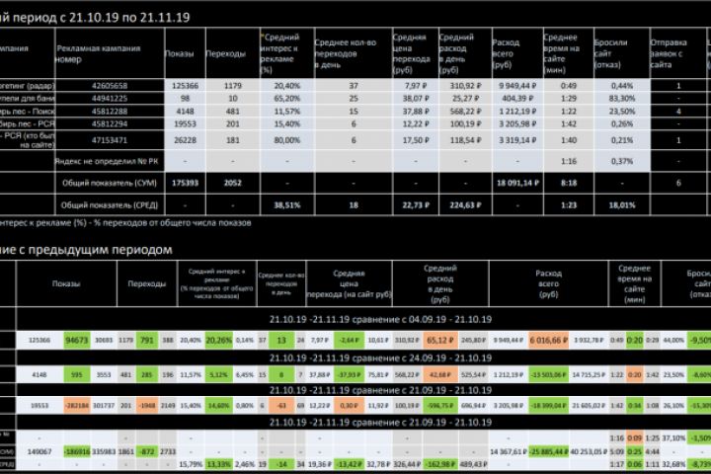The image size is (711, 474).
Task: Click green cell -872
Action: coord(147,451)
